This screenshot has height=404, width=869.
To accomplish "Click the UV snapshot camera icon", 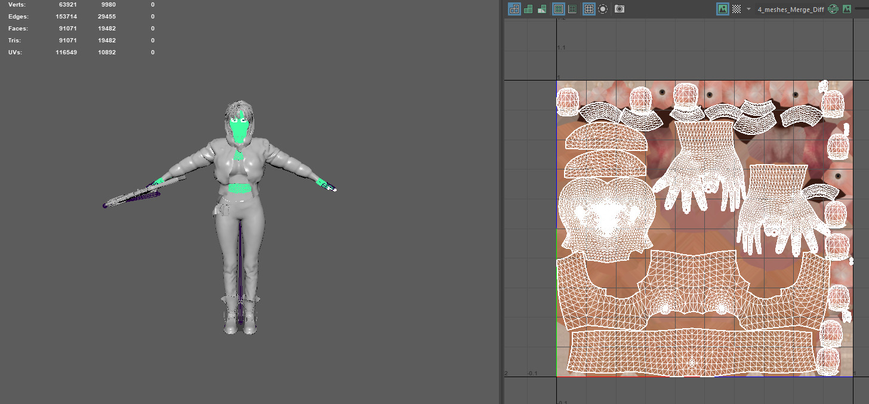I will pyautogui.click(x=620, y=9).
